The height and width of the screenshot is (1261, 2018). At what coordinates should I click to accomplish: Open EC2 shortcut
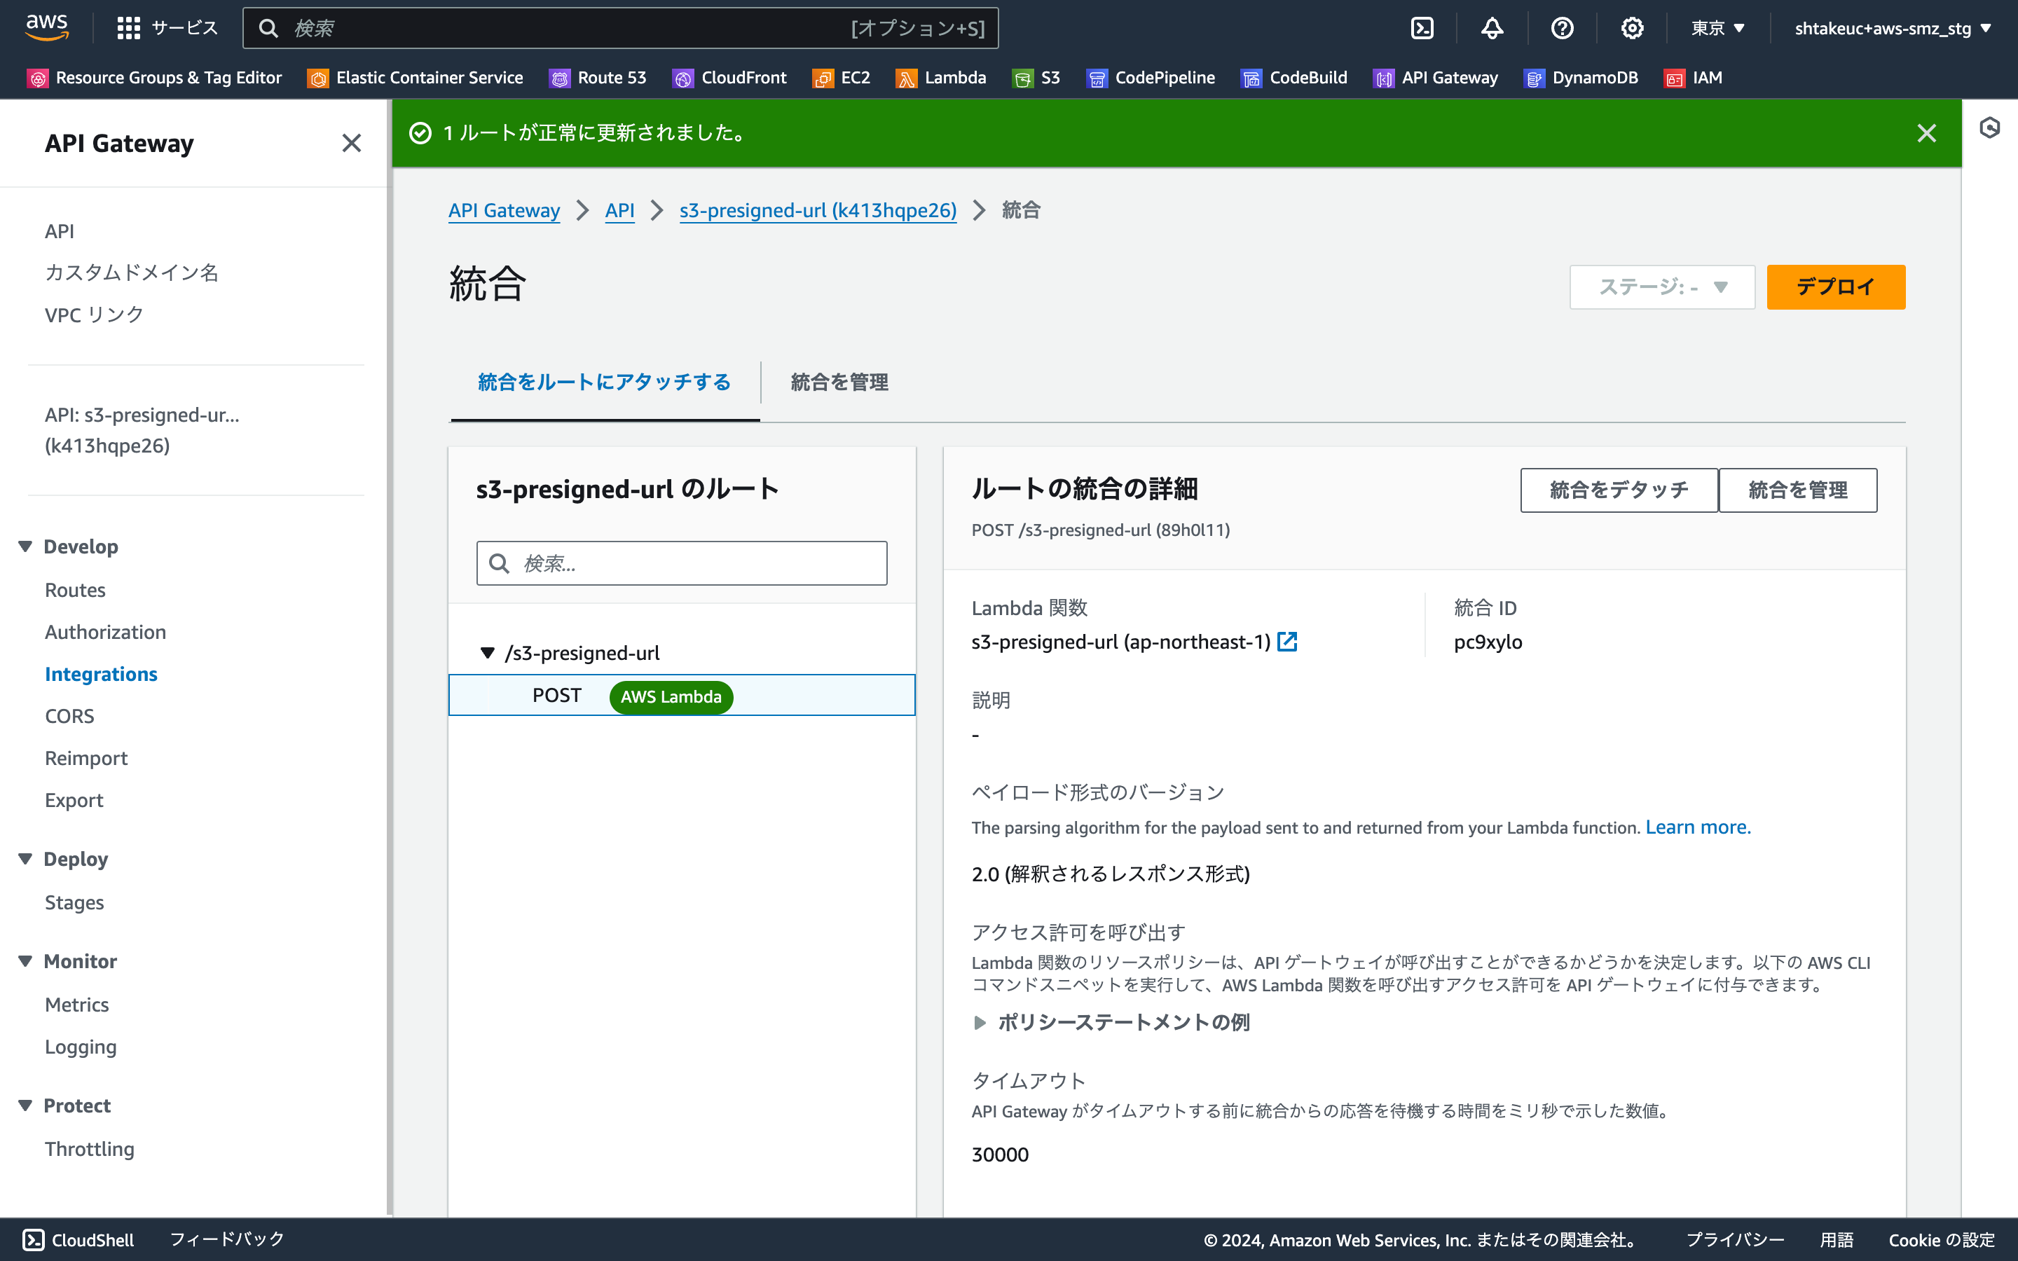(842, 78)
